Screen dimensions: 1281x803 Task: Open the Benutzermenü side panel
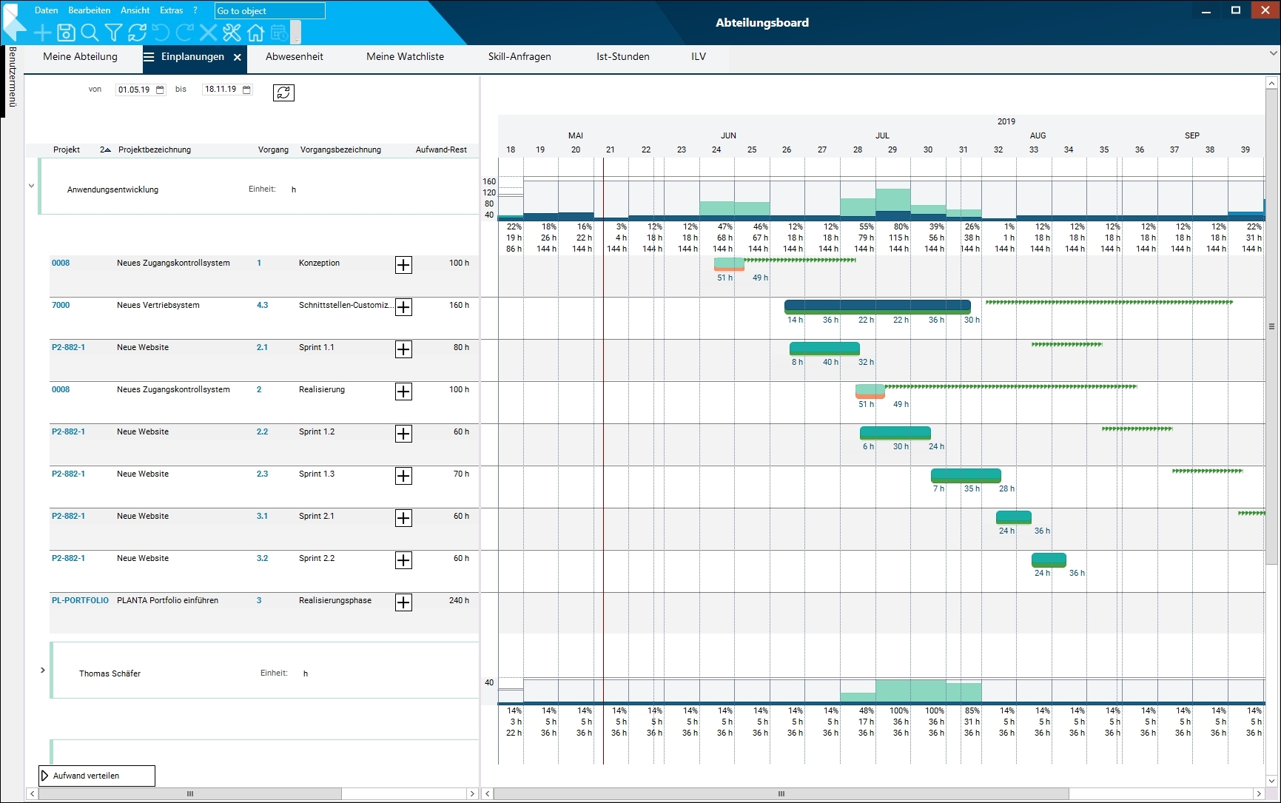[12, 77]
